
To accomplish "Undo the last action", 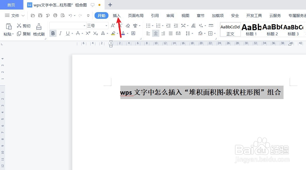I will 70,15.
